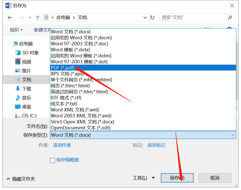This screenshot has height=190, width=241.
Task: Open 桌面 folder in sidebar
Action: pos(23,107)
